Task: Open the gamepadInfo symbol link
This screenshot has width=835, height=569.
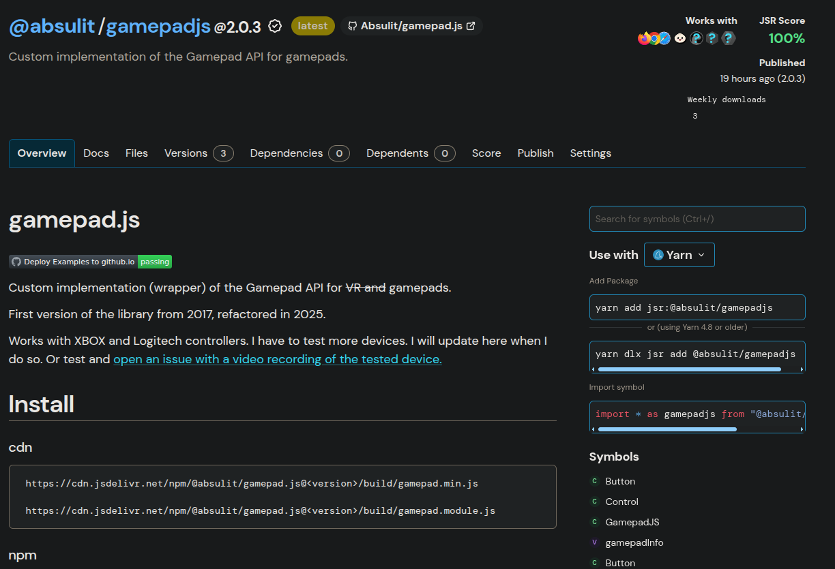Action: click(x=634, y=542)
